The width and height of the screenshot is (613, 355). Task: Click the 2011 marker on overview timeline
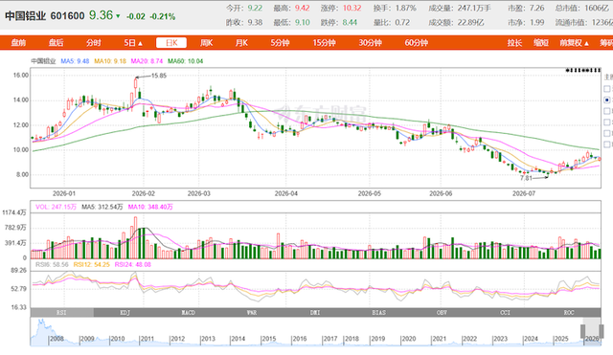[x=147, y=339]
